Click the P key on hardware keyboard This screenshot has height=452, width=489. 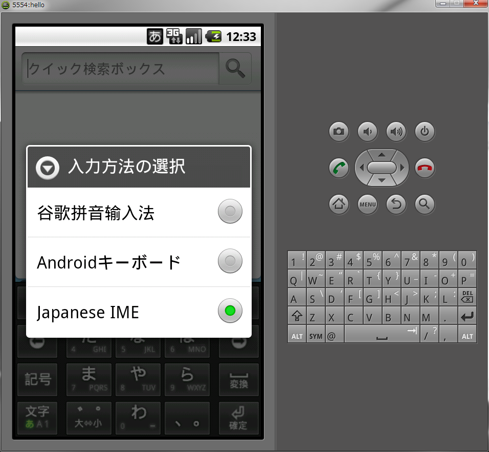[x=467, y=278]
